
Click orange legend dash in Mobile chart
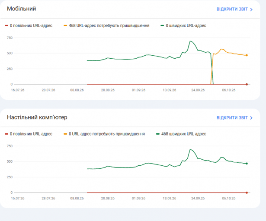[65, 25]
